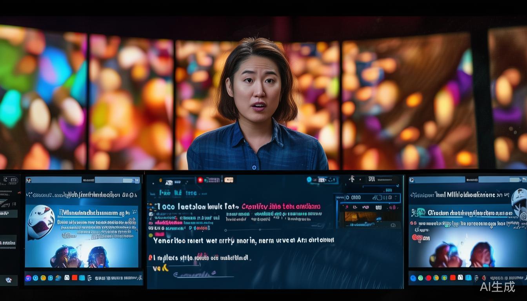Click the white mask image on left monitor

(41, 222)
